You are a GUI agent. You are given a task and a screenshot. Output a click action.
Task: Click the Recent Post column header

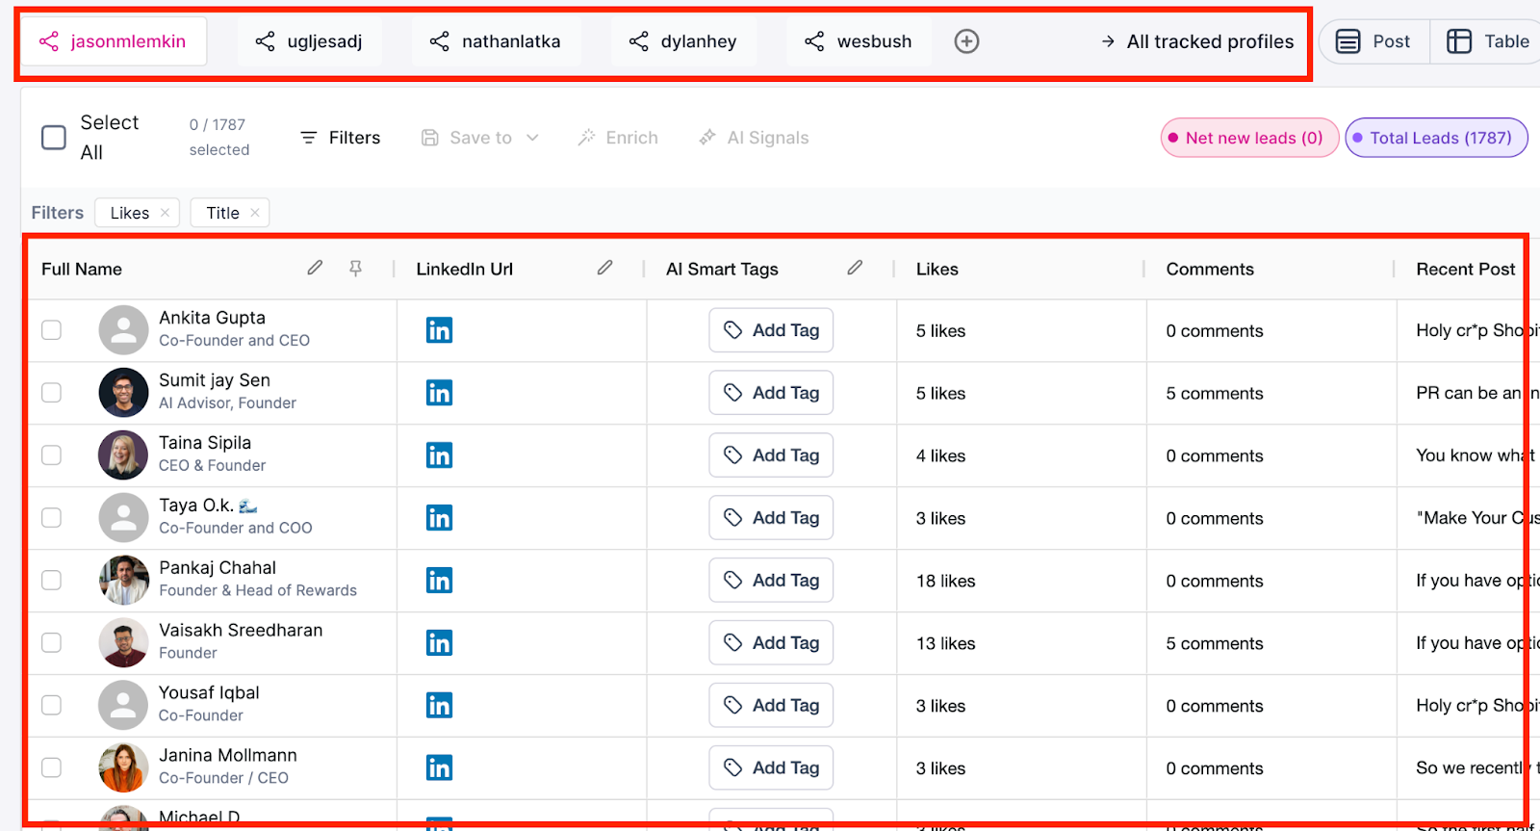(x=1465, y=269)
